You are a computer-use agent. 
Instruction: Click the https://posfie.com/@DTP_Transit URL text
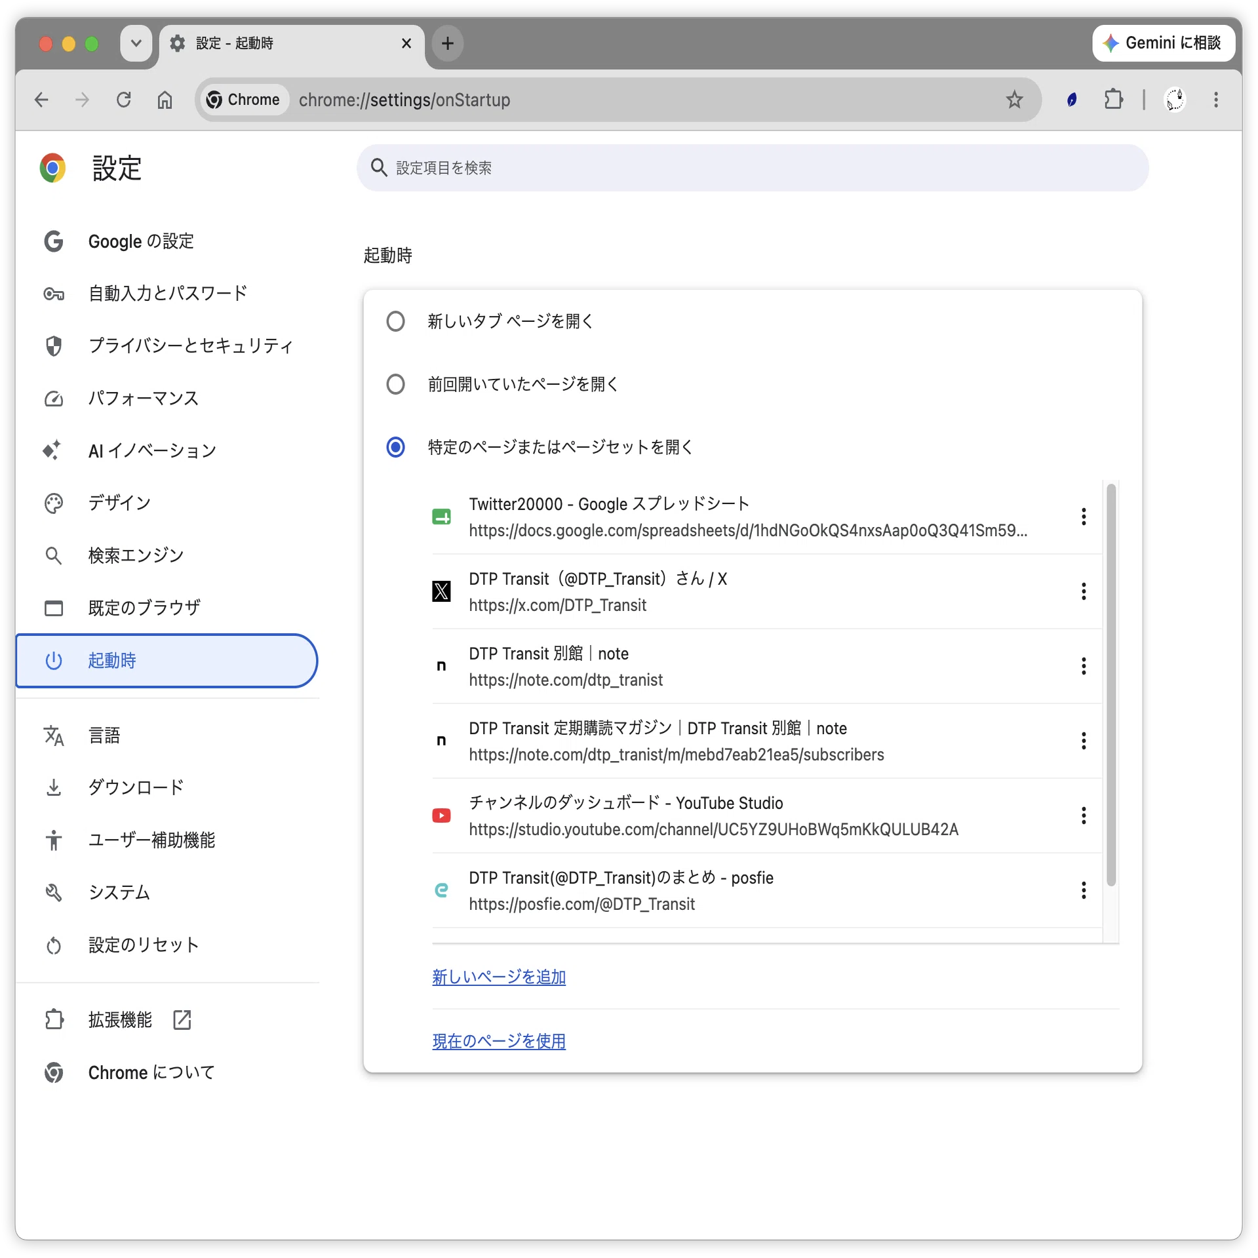(x=581, y=904)
